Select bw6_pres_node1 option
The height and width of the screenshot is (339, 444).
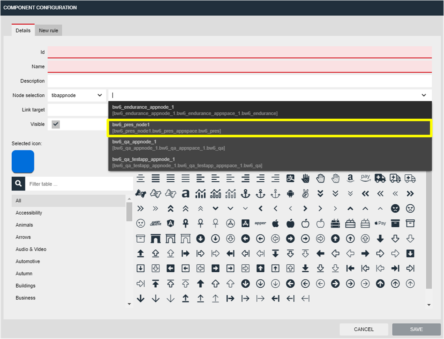point(270,128)
